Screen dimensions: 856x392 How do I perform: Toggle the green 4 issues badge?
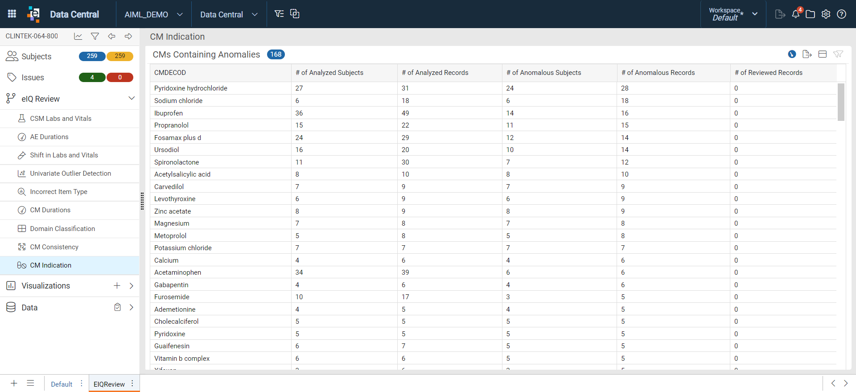92,77
